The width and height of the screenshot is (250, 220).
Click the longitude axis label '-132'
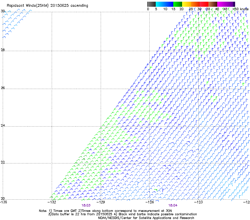[x=52, y=202]
